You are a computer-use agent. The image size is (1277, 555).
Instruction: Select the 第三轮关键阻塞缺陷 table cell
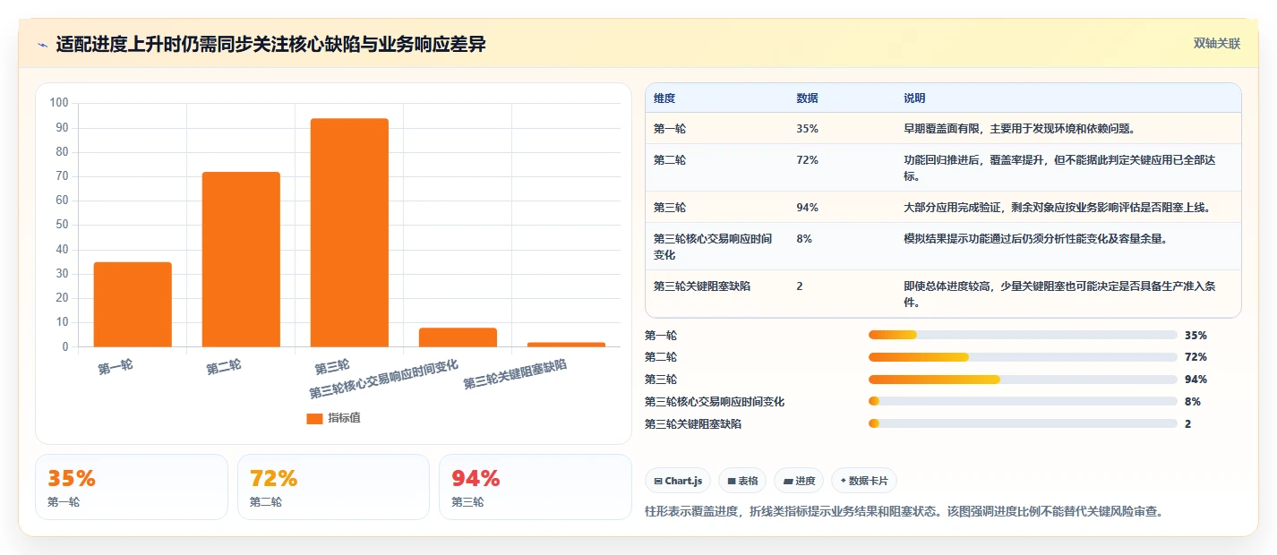coord(702,286)
